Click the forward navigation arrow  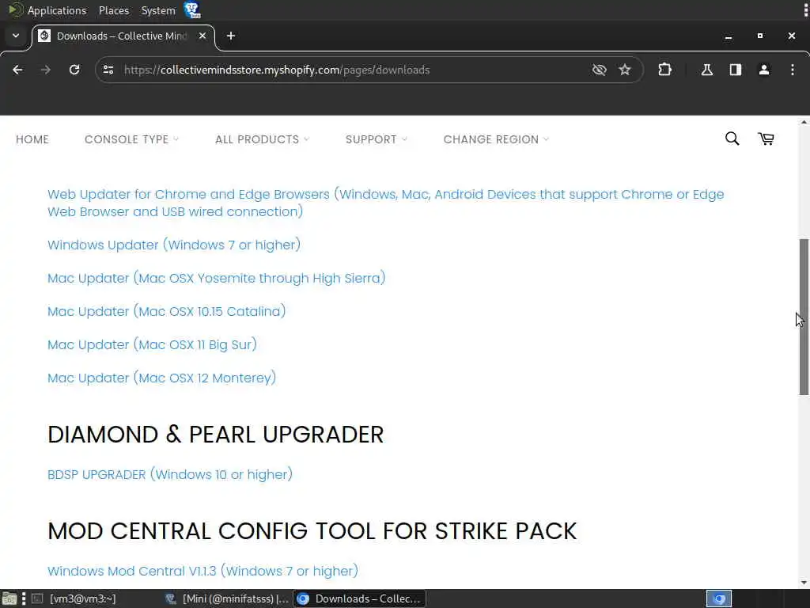pos(45,70)
